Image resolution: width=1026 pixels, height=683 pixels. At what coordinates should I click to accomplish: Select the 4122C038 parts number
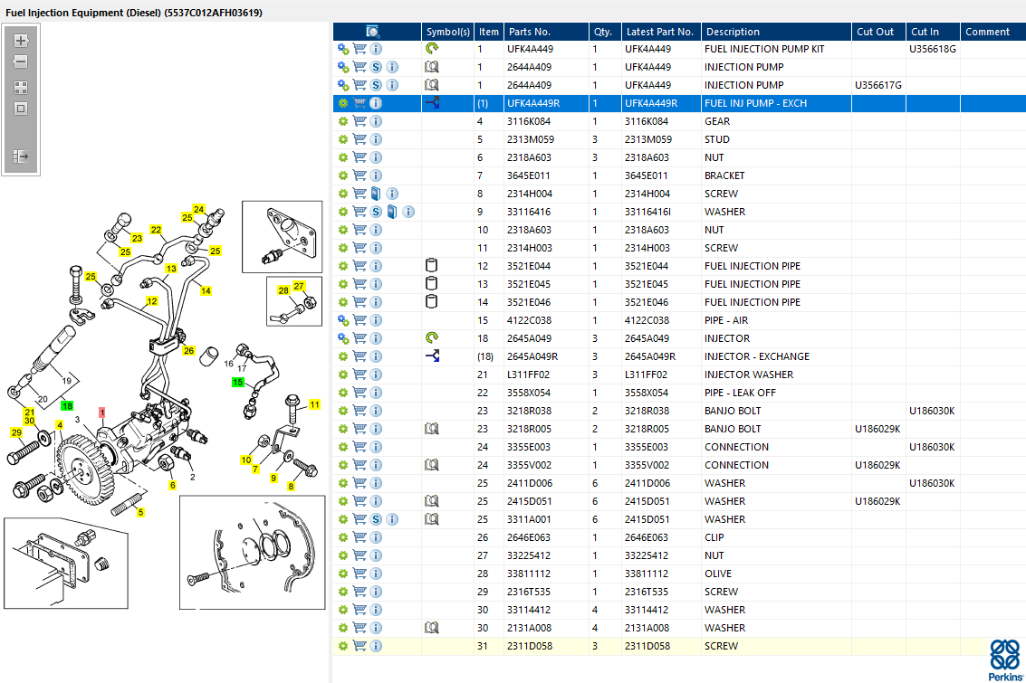529,320
